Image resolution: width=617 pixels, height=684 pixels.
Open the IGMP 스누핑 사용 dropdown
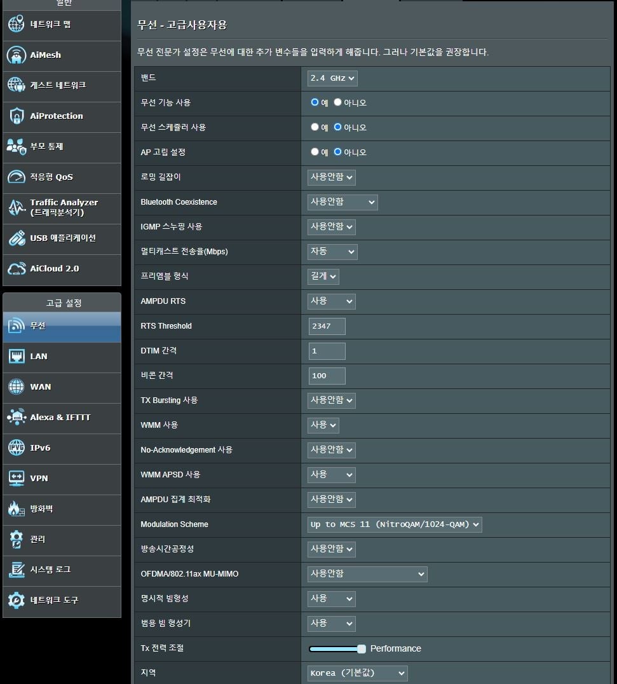coord(332,227)
